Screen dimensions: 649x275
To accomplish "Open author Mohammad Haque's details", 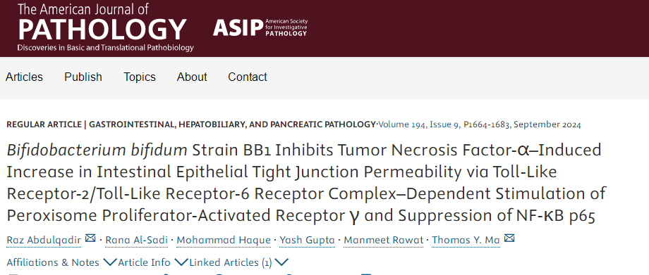I will pyautogui.click(x=224, y=241).
